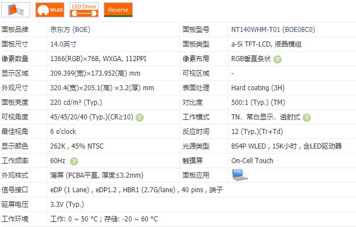This screenshot has height=227, width=356.
Task: Select the 262K , 45% NTSC value
Action: [x=77, y=146]
